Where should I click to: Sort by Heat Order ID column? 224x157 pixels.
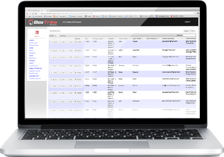(x=153, y=38)
